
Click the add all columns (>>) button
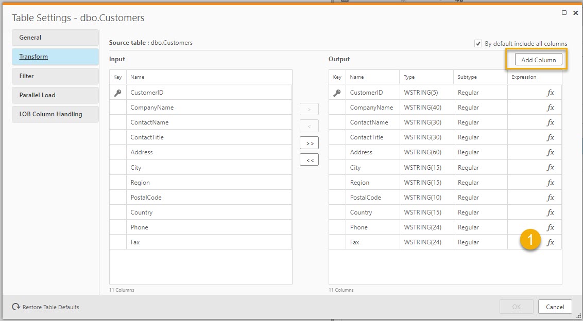click(x=309, y=143)
